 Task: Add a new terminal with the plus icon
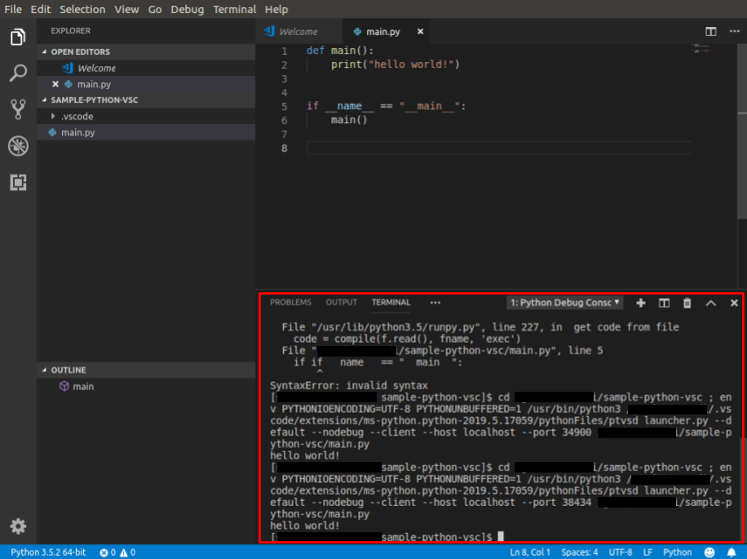pos(640,303)
